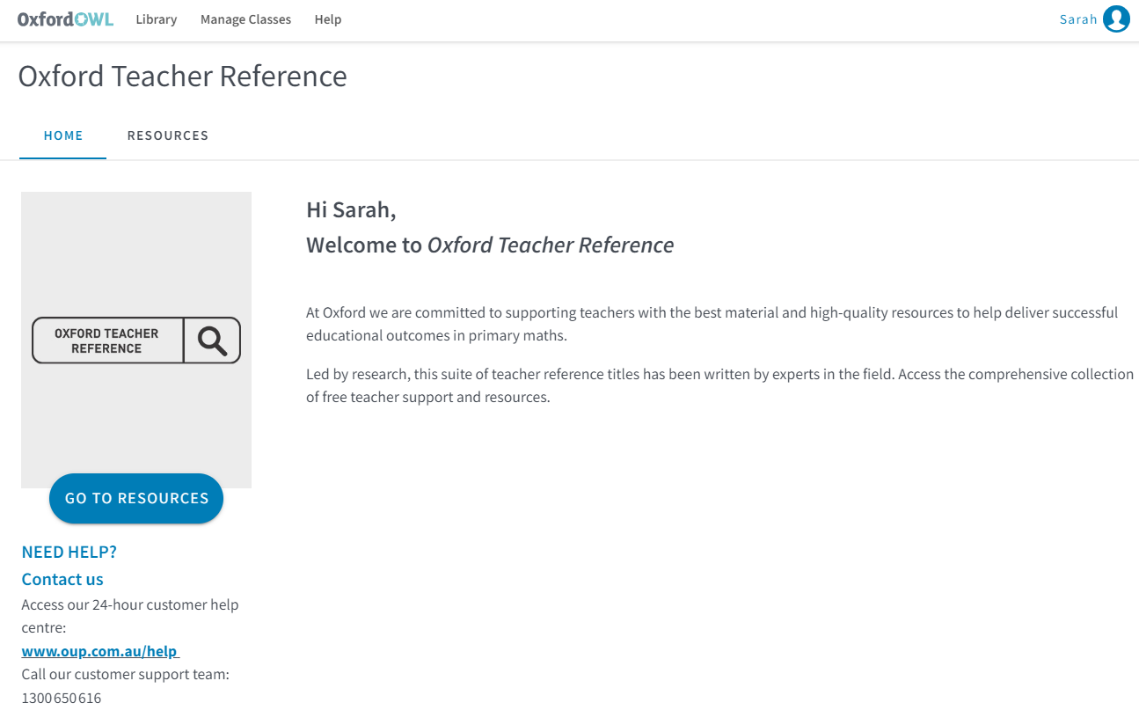Select the HOME tab
Screen dimensions: 1139x725
point(63,135)
